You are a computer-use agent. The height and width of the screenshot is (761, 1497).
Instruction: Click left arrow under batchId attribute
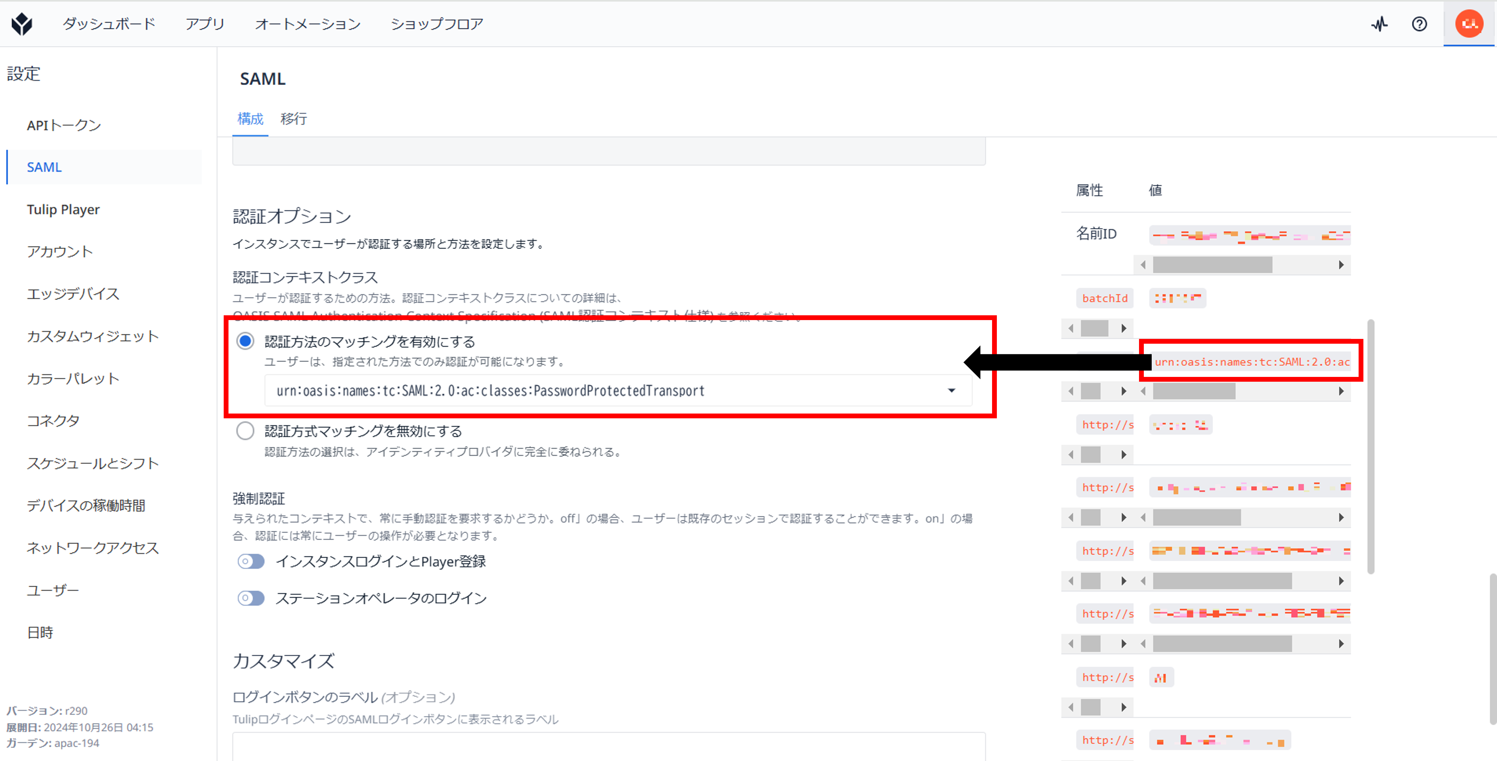point(1071,328)
